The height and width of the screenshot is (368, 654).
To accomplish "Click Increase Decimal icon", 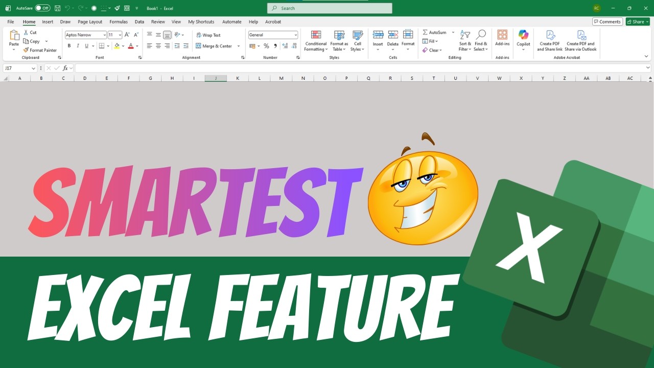I will (285, 46).
